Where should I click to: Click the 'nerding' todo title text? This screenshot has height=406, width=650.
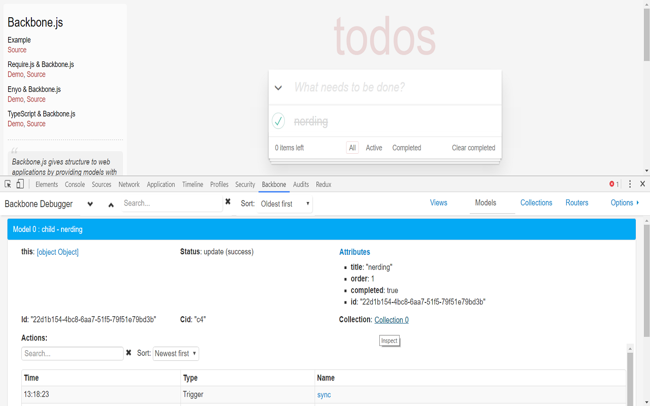point(311,121)
